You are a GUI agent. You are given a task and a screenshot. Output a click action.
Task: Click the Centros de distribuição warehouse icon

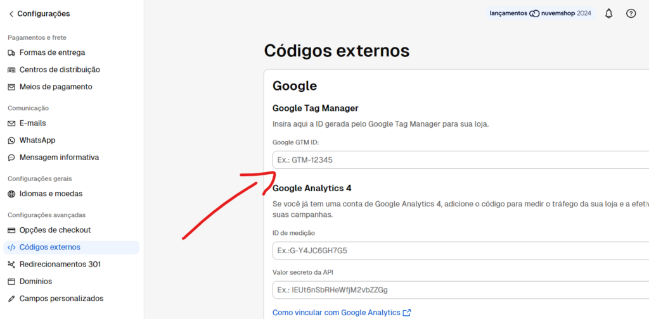tap(11, 70)
